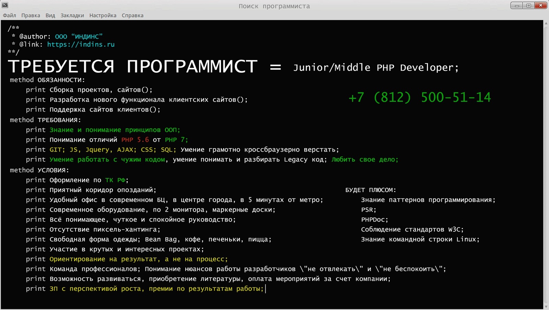Open the Вид menu
Screen dimensions: 549x310
click(x=50, y=15)
